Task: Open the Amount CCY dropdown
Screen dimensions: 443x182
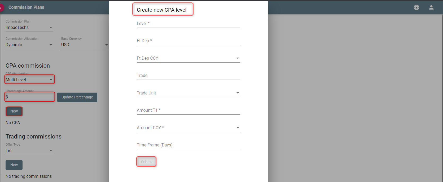Action: click(188, 128)
